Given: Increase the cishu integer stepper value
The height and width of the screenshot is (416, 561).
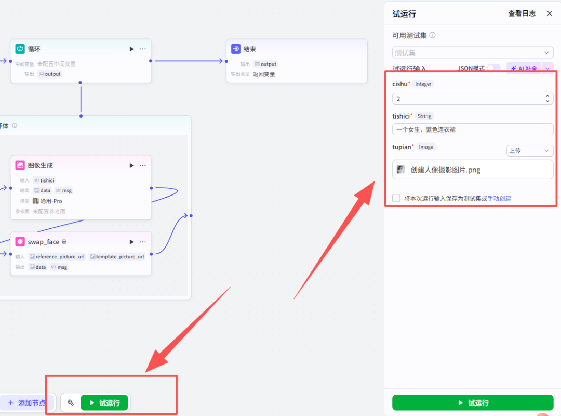Looking at the screenshot, I should tap(547, 96).
